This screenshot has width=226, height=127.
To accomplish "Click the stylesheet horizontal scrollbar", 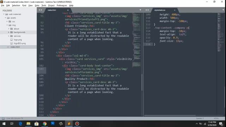I will [170, 115].
